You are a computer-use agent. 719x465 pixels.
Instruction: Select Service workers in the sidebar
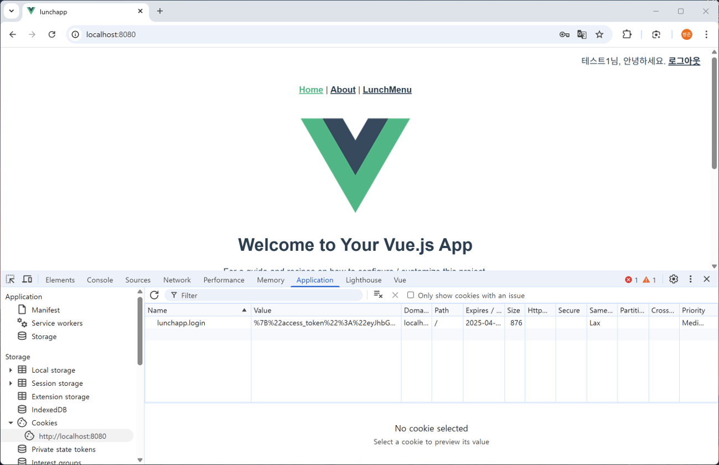pyautogui.click(x=57, y=323)
